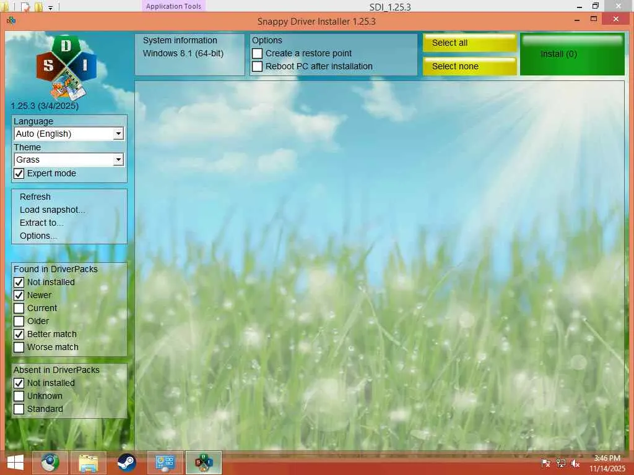Open Steam from the taskbar

tap(126, 463)
